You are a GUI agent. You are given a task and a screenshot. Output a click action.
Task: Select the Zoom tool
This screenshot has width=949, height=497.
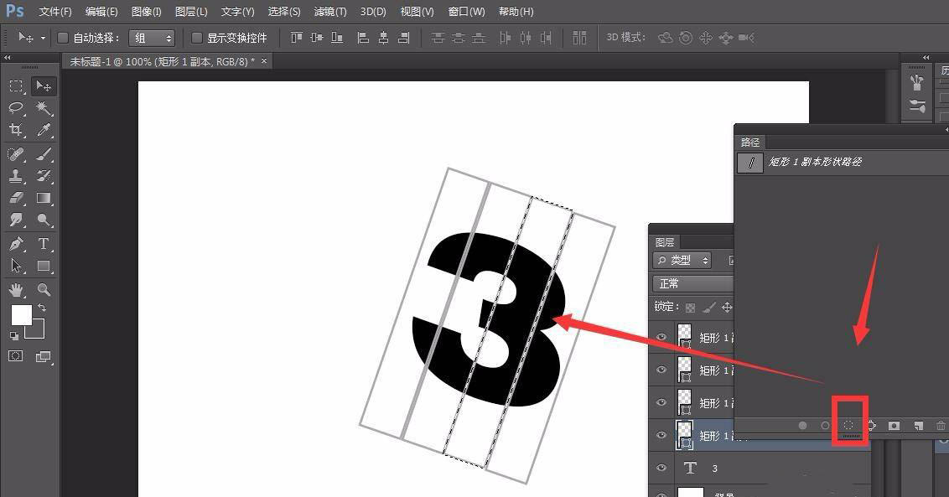click(x=44, y=289)
